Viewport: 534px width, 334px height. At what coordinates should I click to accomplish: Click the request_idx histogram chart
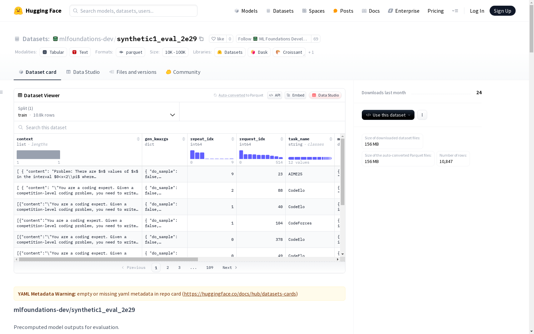point(261,155)
